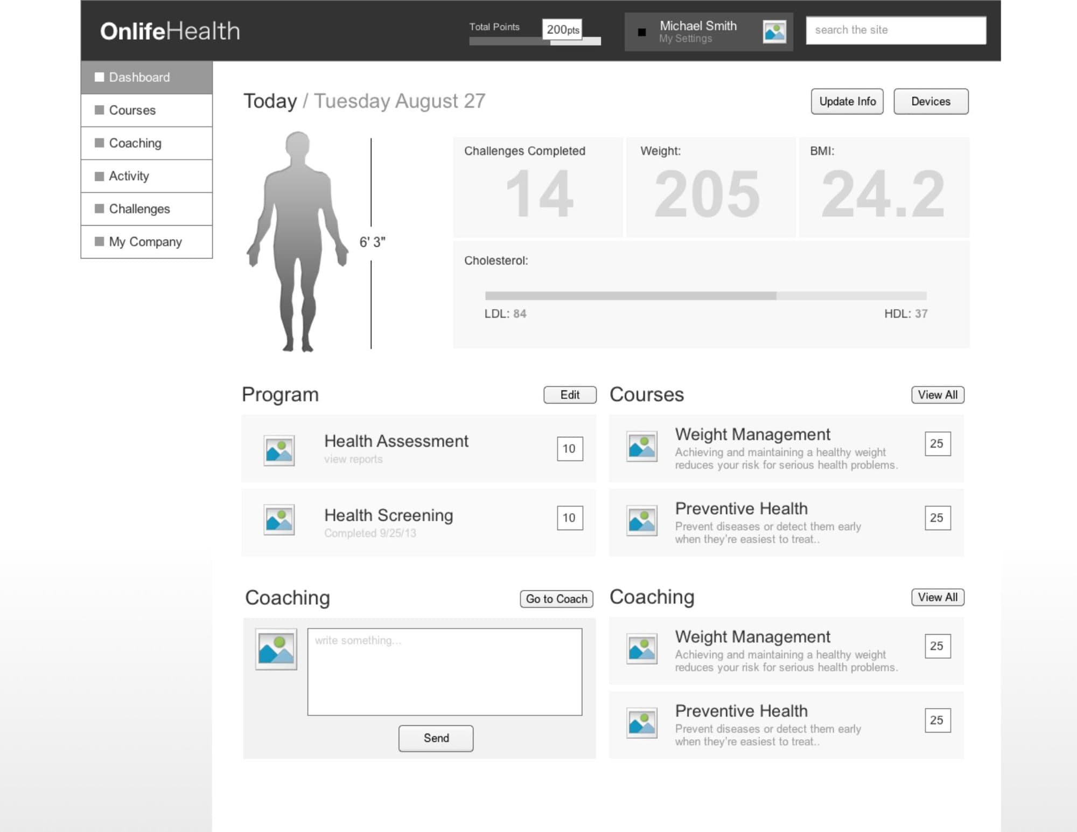Click the Health Screening thumbnail image

(279, 520)
